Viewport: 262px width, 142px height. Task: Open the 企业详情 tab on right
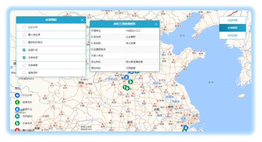(x=232, y=20)
